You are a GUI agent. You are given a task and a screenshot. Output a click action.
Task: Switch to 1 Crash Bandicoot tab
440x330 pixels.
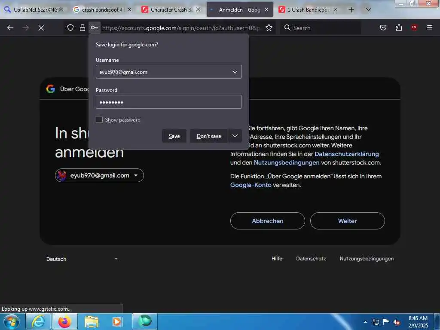pos(308,9)
